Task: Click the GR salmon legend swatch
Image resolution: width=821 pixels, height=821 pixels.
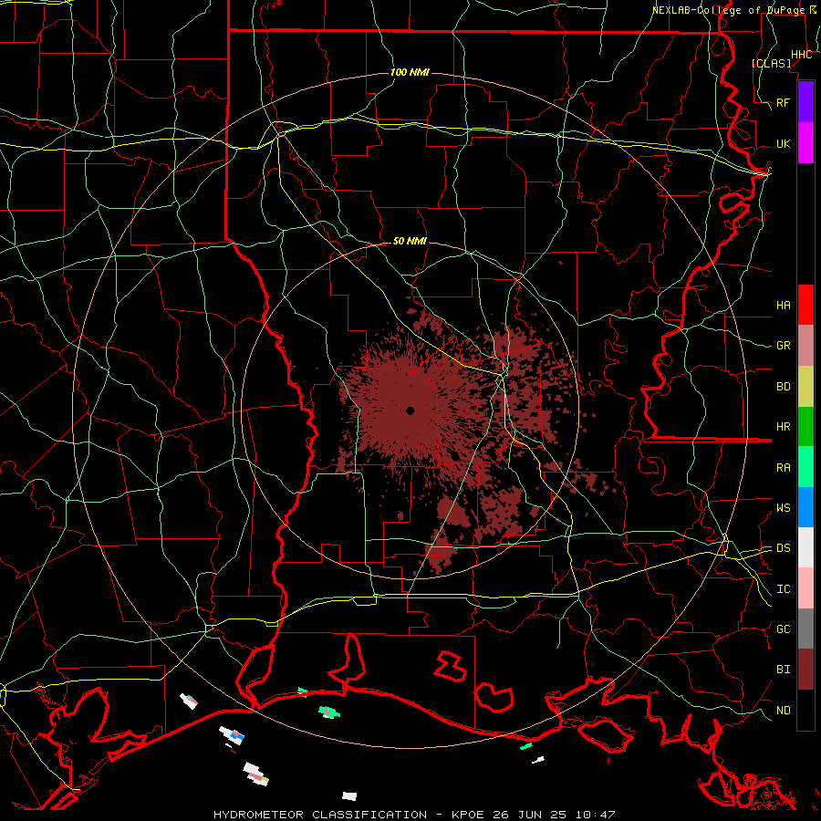Action: tap(805, 345)
